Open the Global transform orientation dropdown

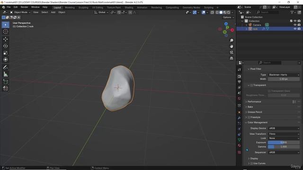101,12
